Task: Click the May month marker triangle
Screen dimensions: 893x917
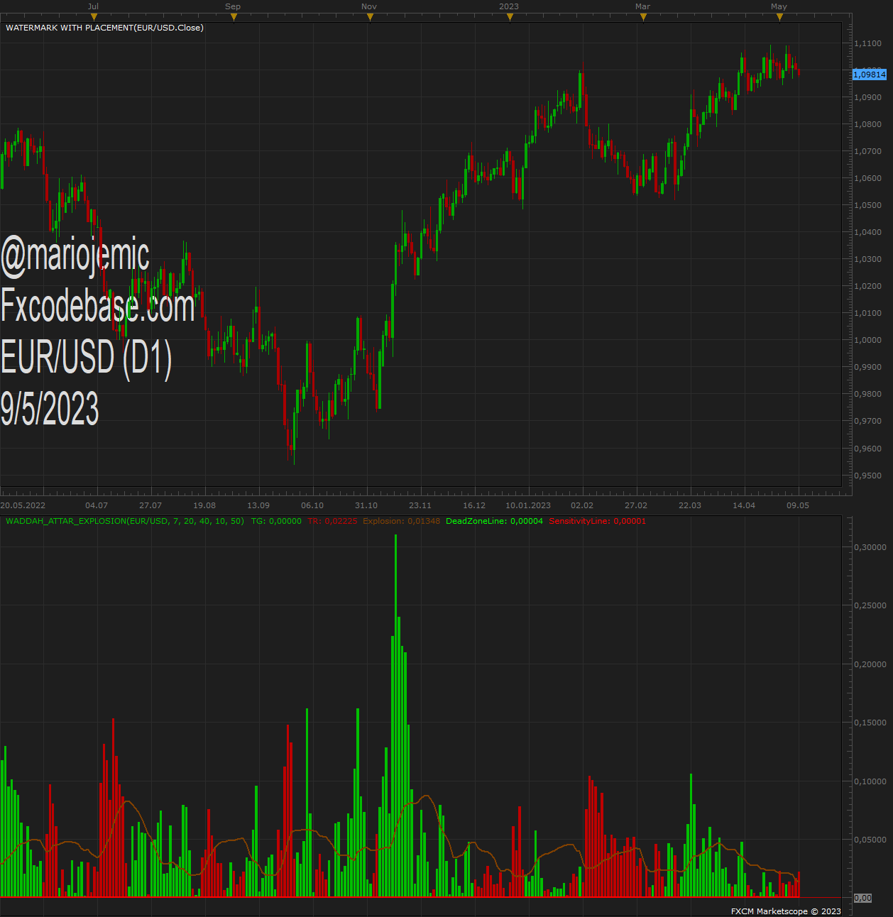Action: pos(779,17)
